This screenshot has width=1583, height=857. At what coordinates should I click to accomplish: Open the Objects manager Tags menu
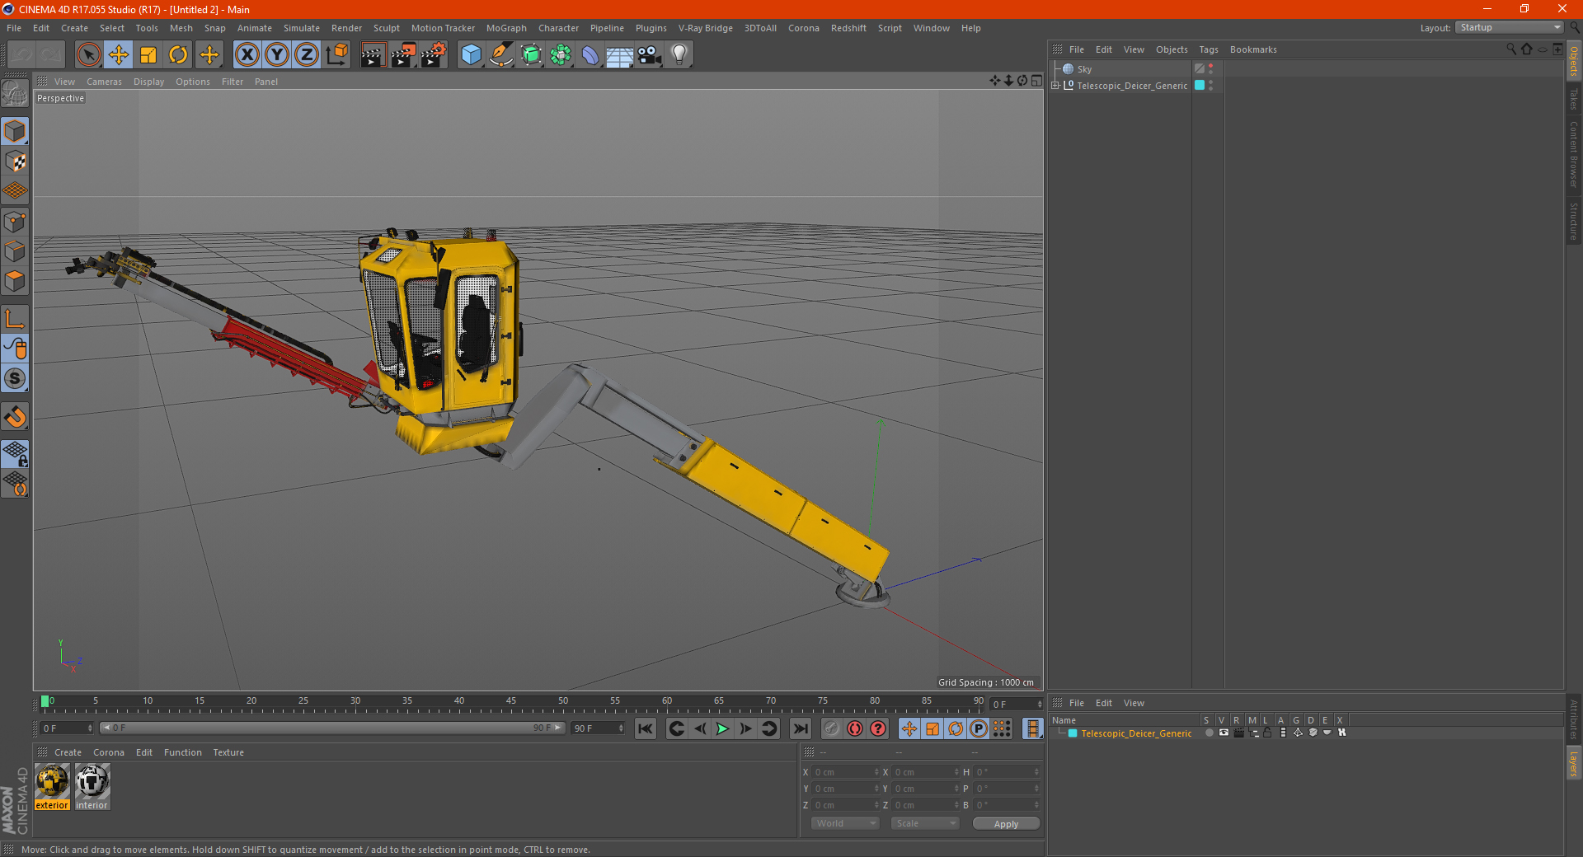(x=1209, y=49)
